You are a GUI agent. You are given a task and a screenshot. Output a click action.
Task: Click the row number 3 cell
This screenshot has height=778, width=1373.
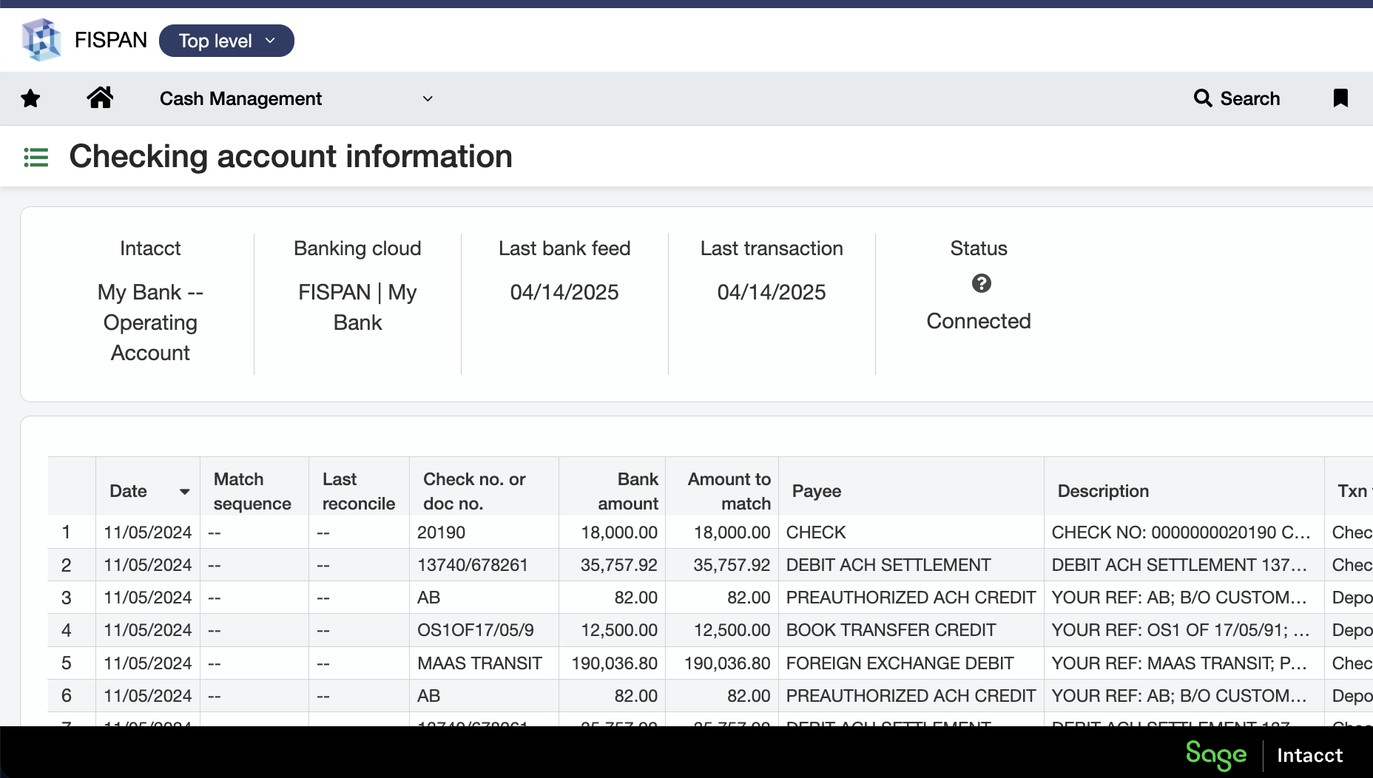pos(67,598)
